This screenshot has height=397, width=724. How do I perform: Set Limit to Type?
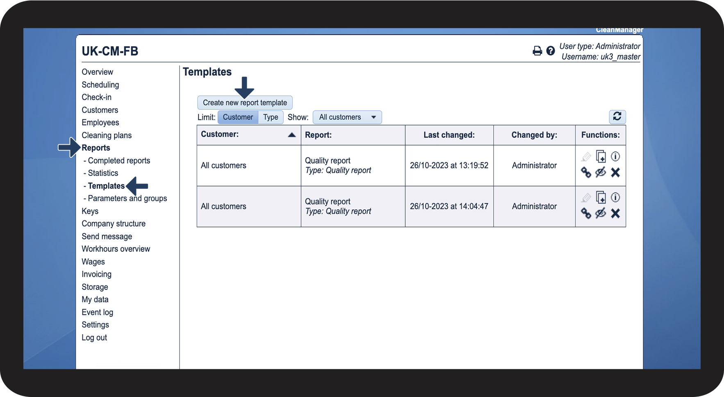point(271,117)
